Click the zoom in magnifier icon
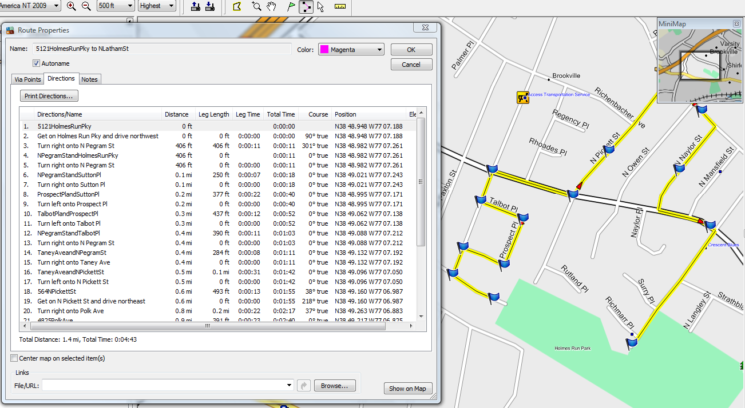Screen dimensions: 745x408 (x=72, y=6)
